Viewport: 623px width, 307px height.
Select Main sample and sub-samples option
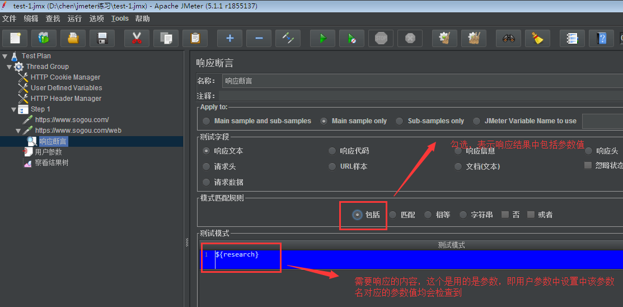pyautogui.click(x=257, y=121)
